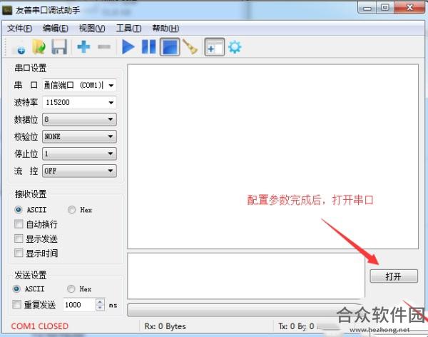428x337 pixels.
Task: Click the blue plus toolbar icon
Action: pyautogui.click(x=83, y=46)
